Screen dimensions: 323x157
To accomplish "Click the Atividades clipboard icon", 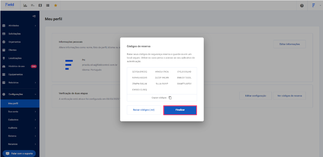I will pyautogui.click(x=4, y=26).
